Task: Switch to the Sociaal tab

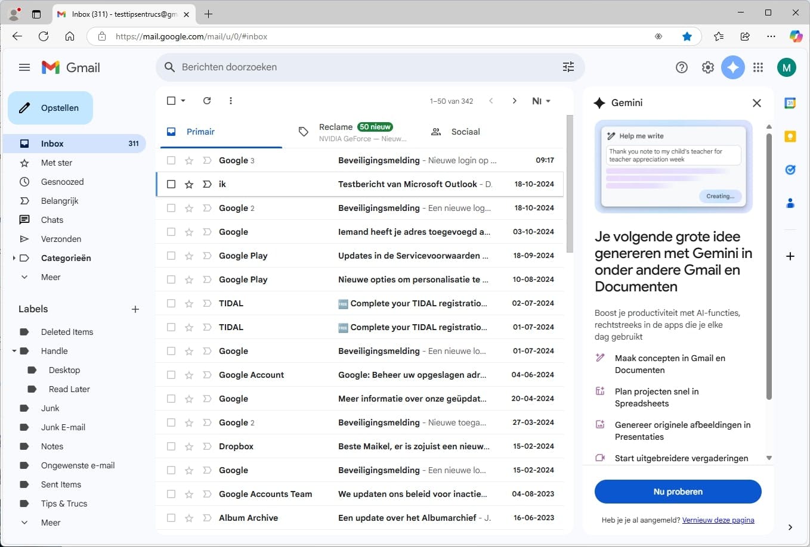Action: click(x=465, y=132)
